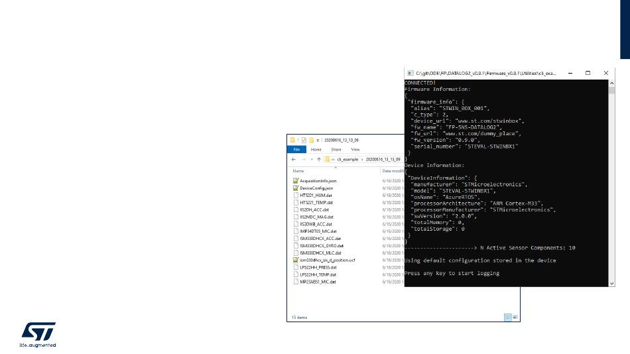
Task: Sort files by the Name column header
Action: tap(298, 170)
